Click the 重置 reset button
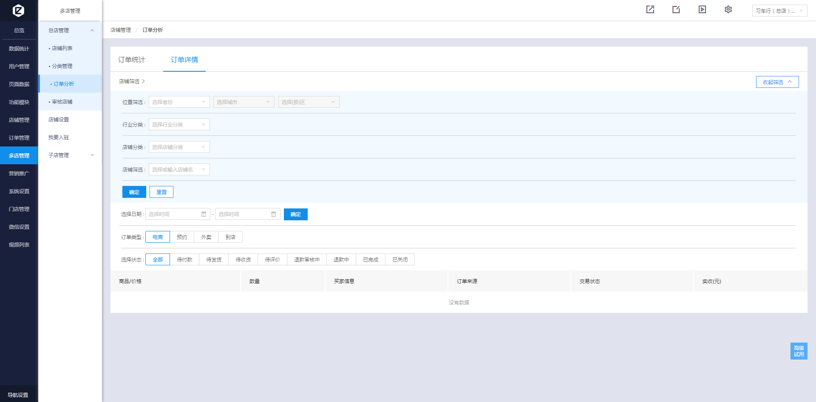The image size is (816, 402). (161, 192)
